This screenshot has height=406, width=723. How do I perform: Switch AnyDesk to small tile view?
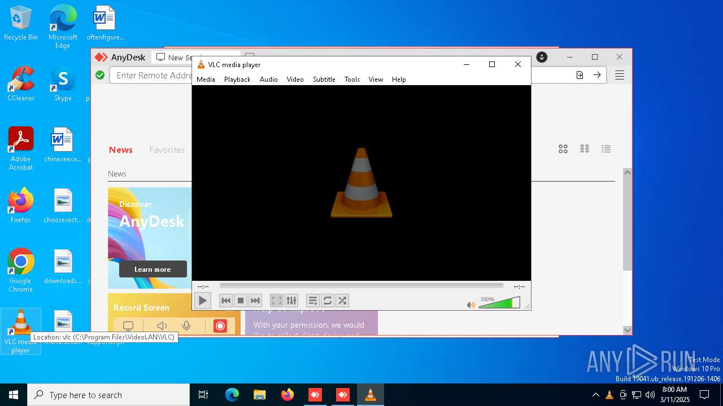pos(585,149)
